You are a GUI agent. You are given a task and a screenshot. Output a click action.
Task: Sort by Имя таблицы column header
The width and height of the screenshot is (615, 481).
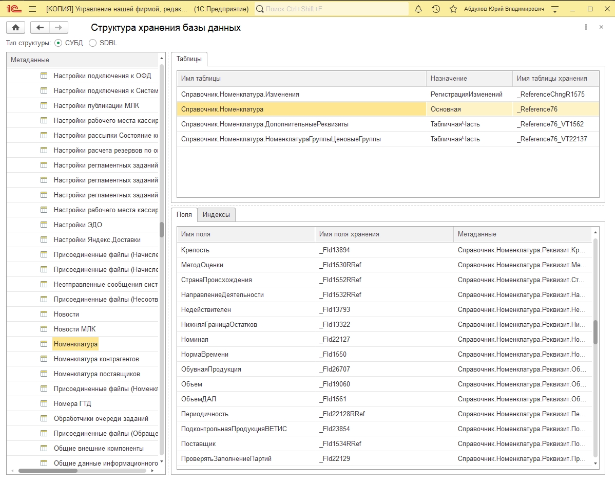(301, 79)
